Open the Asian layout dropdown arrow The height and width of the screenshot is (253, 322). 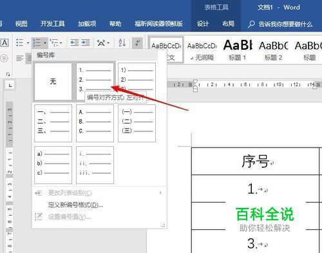point(108,43)
